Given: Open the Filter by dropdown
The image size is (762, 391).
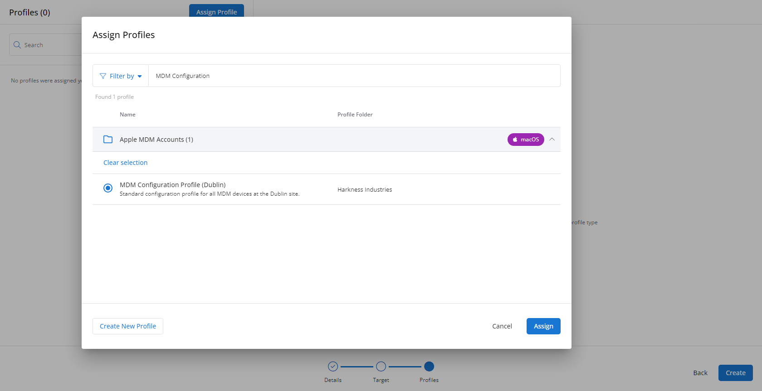Looking at the screenshot, I should click(x=121, y=76).
